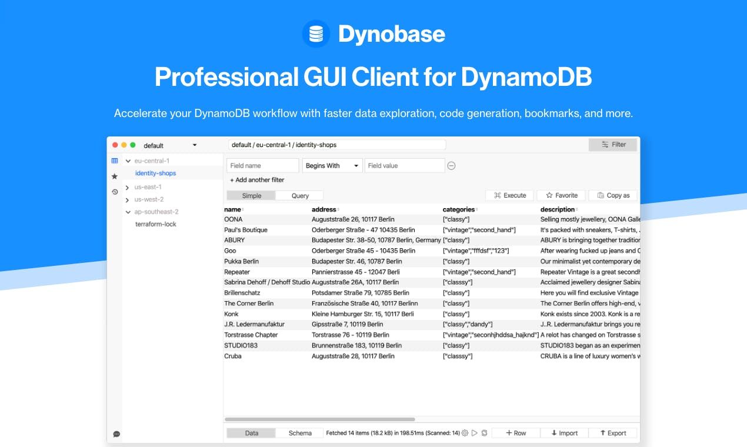Favorite the current query

tap(560, 195)
